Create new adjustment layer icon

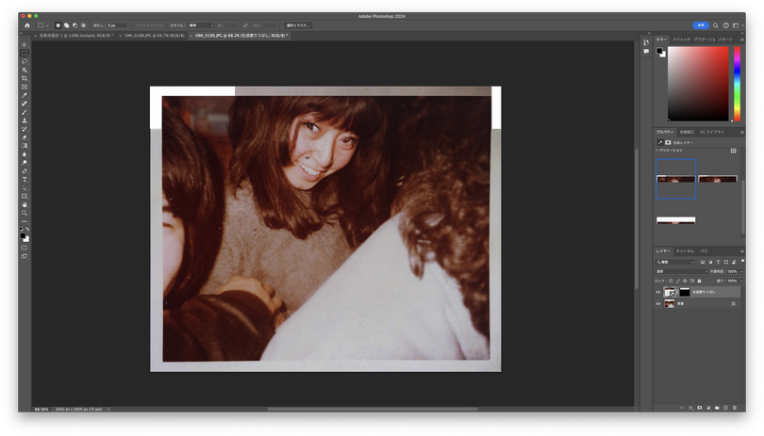tap(708, 408)
